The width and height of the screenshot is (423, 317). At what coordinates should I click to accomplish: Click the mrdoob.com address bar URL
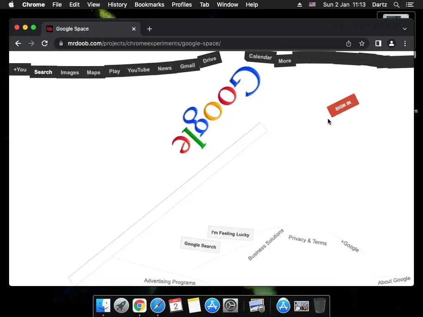coord(144,43)
